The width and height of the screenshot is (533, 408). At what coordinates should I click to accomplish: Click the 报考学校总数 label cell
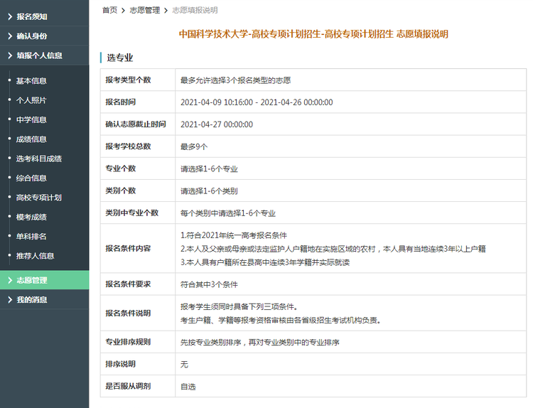point(138,146)
